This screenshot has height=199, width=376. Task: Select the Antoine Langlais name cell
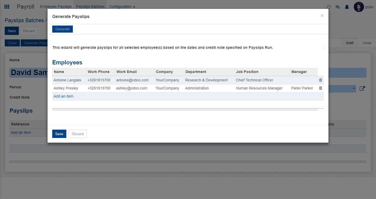[x=67, y=80]
